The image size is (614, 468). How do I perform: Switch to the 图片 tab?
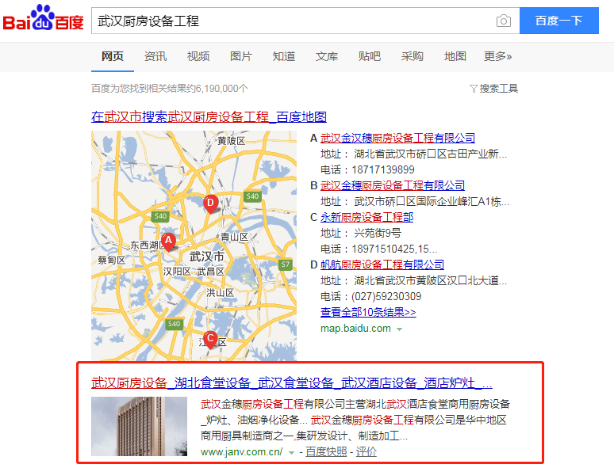[x=241, y=57]
